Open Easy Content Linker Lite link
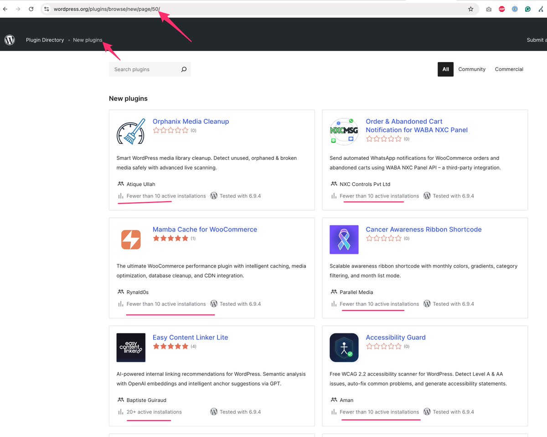Screen dimensions: 547x437 point(190,338)
